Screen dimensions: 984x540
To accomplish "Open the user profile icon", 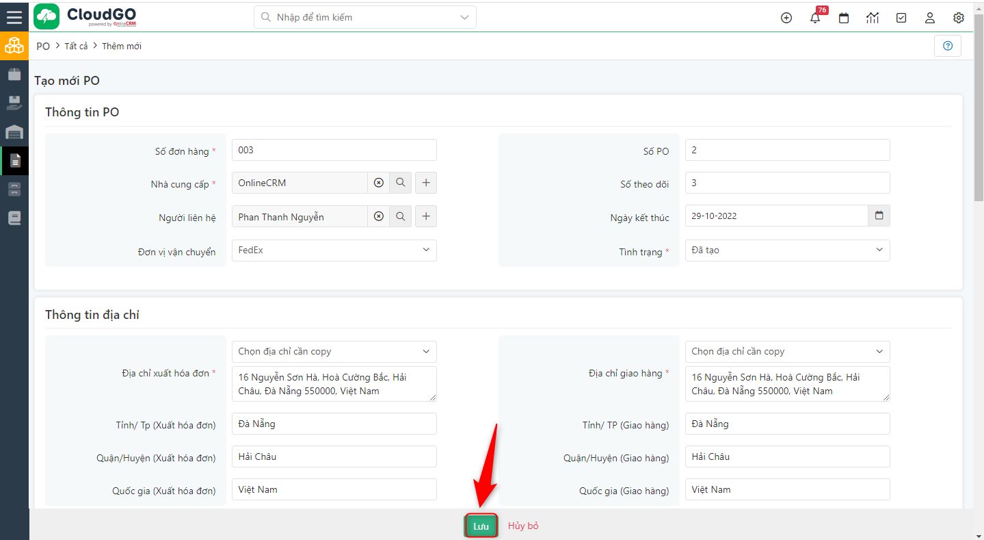I will tap(929, 18).
